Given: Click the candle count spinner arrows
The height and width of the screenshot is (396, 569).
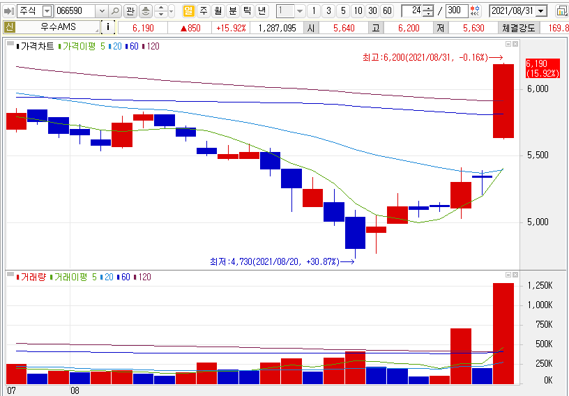Looking at the screenshot, I should pos(429,11).
